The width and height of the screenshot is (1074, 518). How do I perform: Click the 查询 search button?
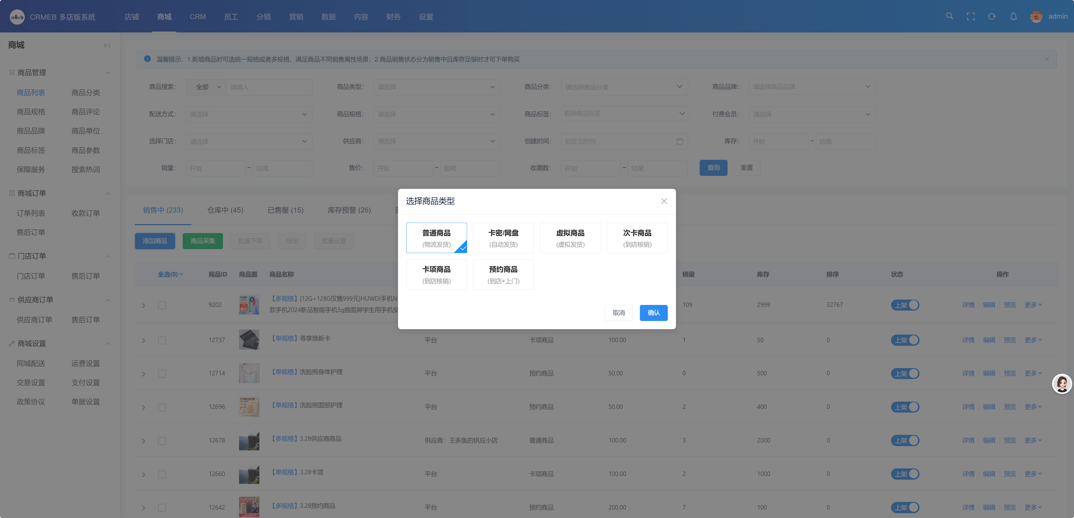tap(713, 167)
